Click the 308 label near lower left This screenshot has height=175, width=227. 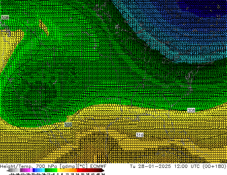[x=68, y=125]
